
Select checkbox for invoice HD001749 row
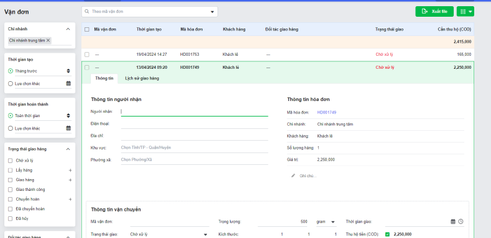[x=87, y=68]
